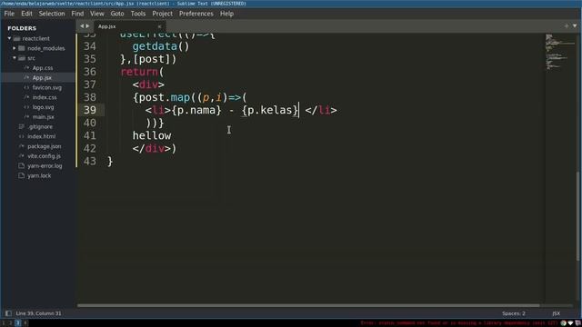582x327 pixels.
Task: Open favicon.svg in the sidebar
Action: [46, 87]
